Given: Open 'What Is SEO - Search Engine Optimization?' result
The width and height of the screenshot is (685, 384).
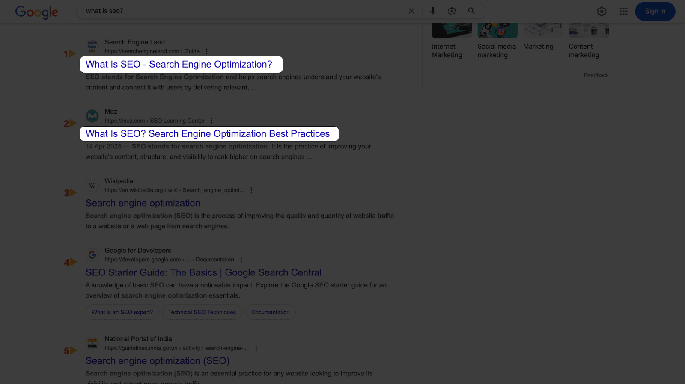Looking at the screenshot, I should [179, 65].
